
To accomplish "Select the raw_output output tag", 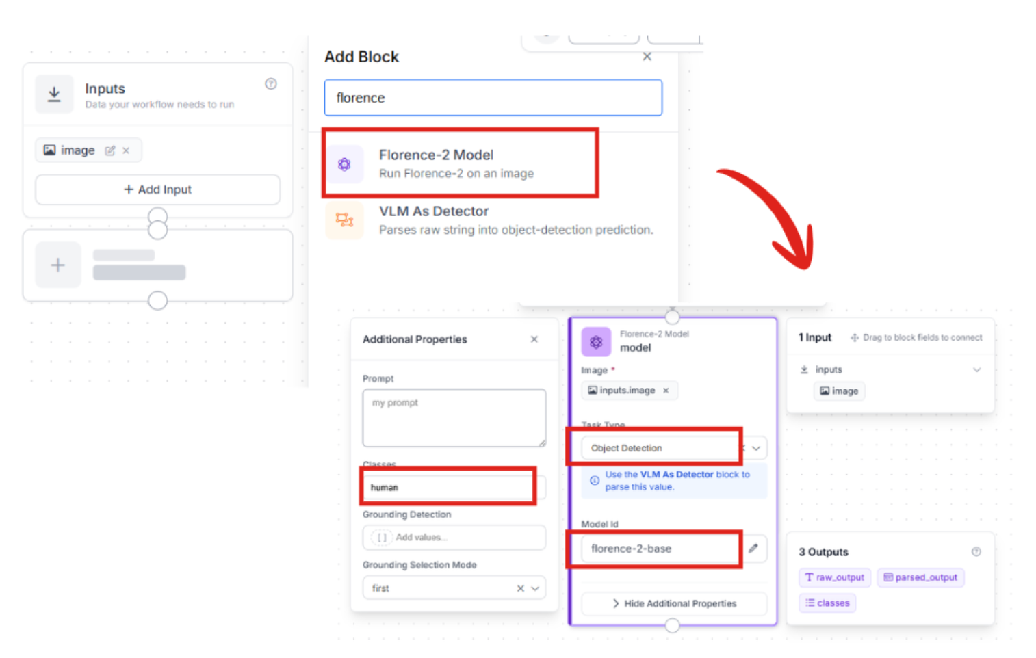I will (x=835, y=577).
